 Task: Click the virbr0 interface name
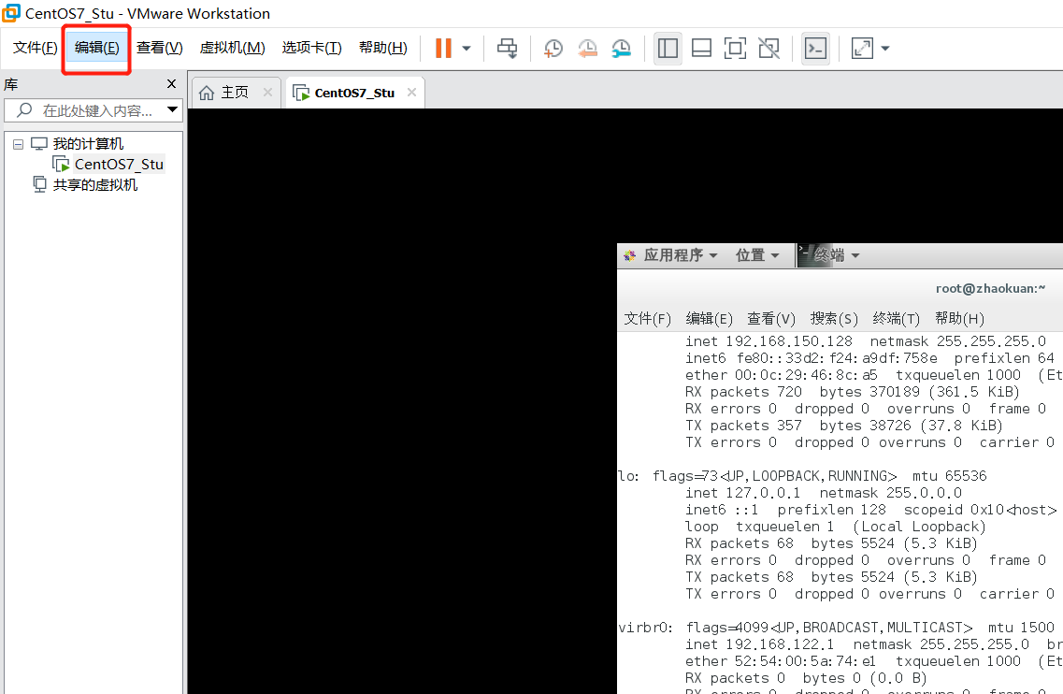[645, 628]
